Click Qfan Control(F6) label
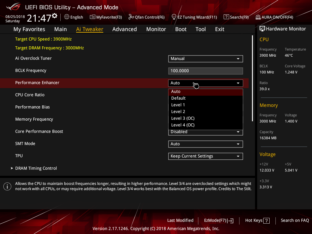312x234 pixels. (x=150, y=17)
